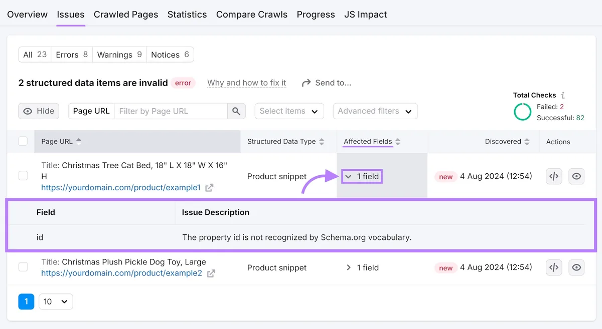Go to page 1 in pagination

pos(26,301)
